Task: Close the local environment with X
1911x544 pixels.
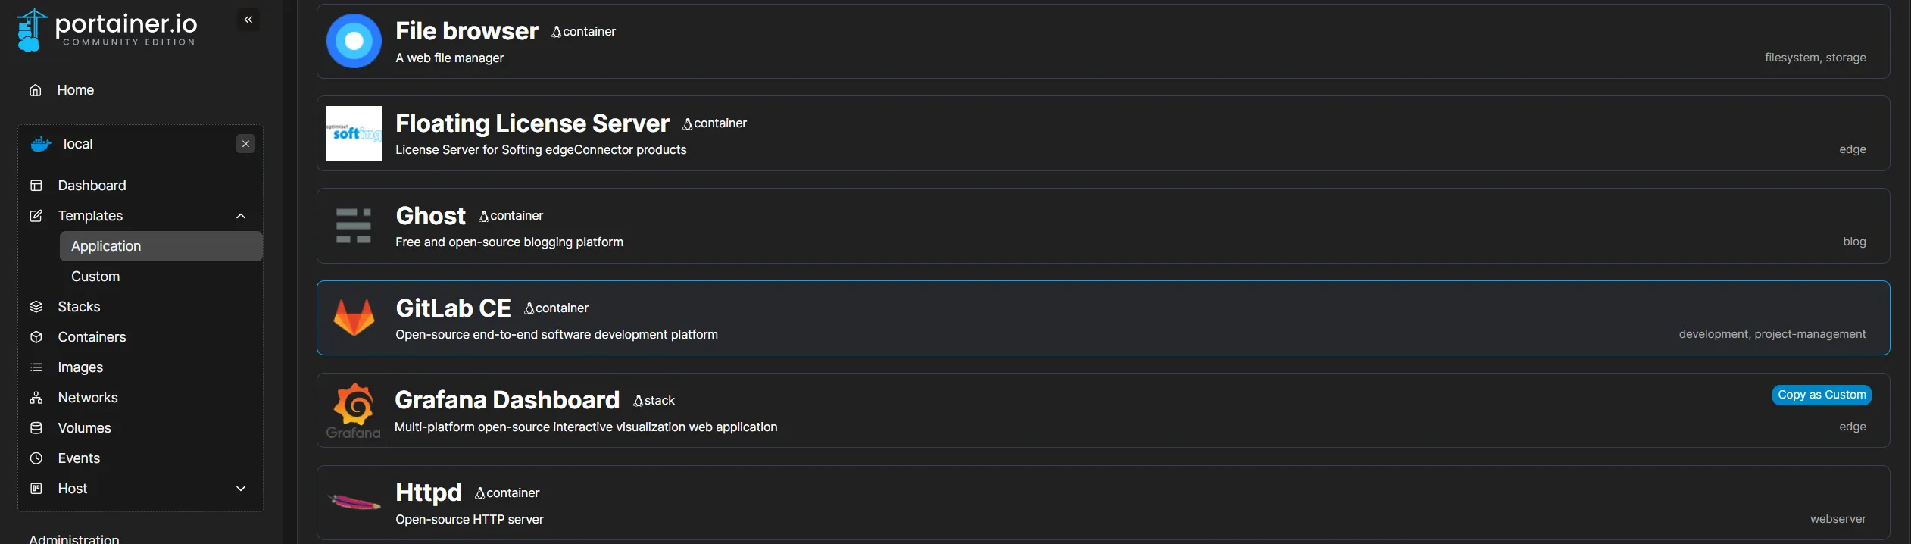Action: (x=245, y=144)
